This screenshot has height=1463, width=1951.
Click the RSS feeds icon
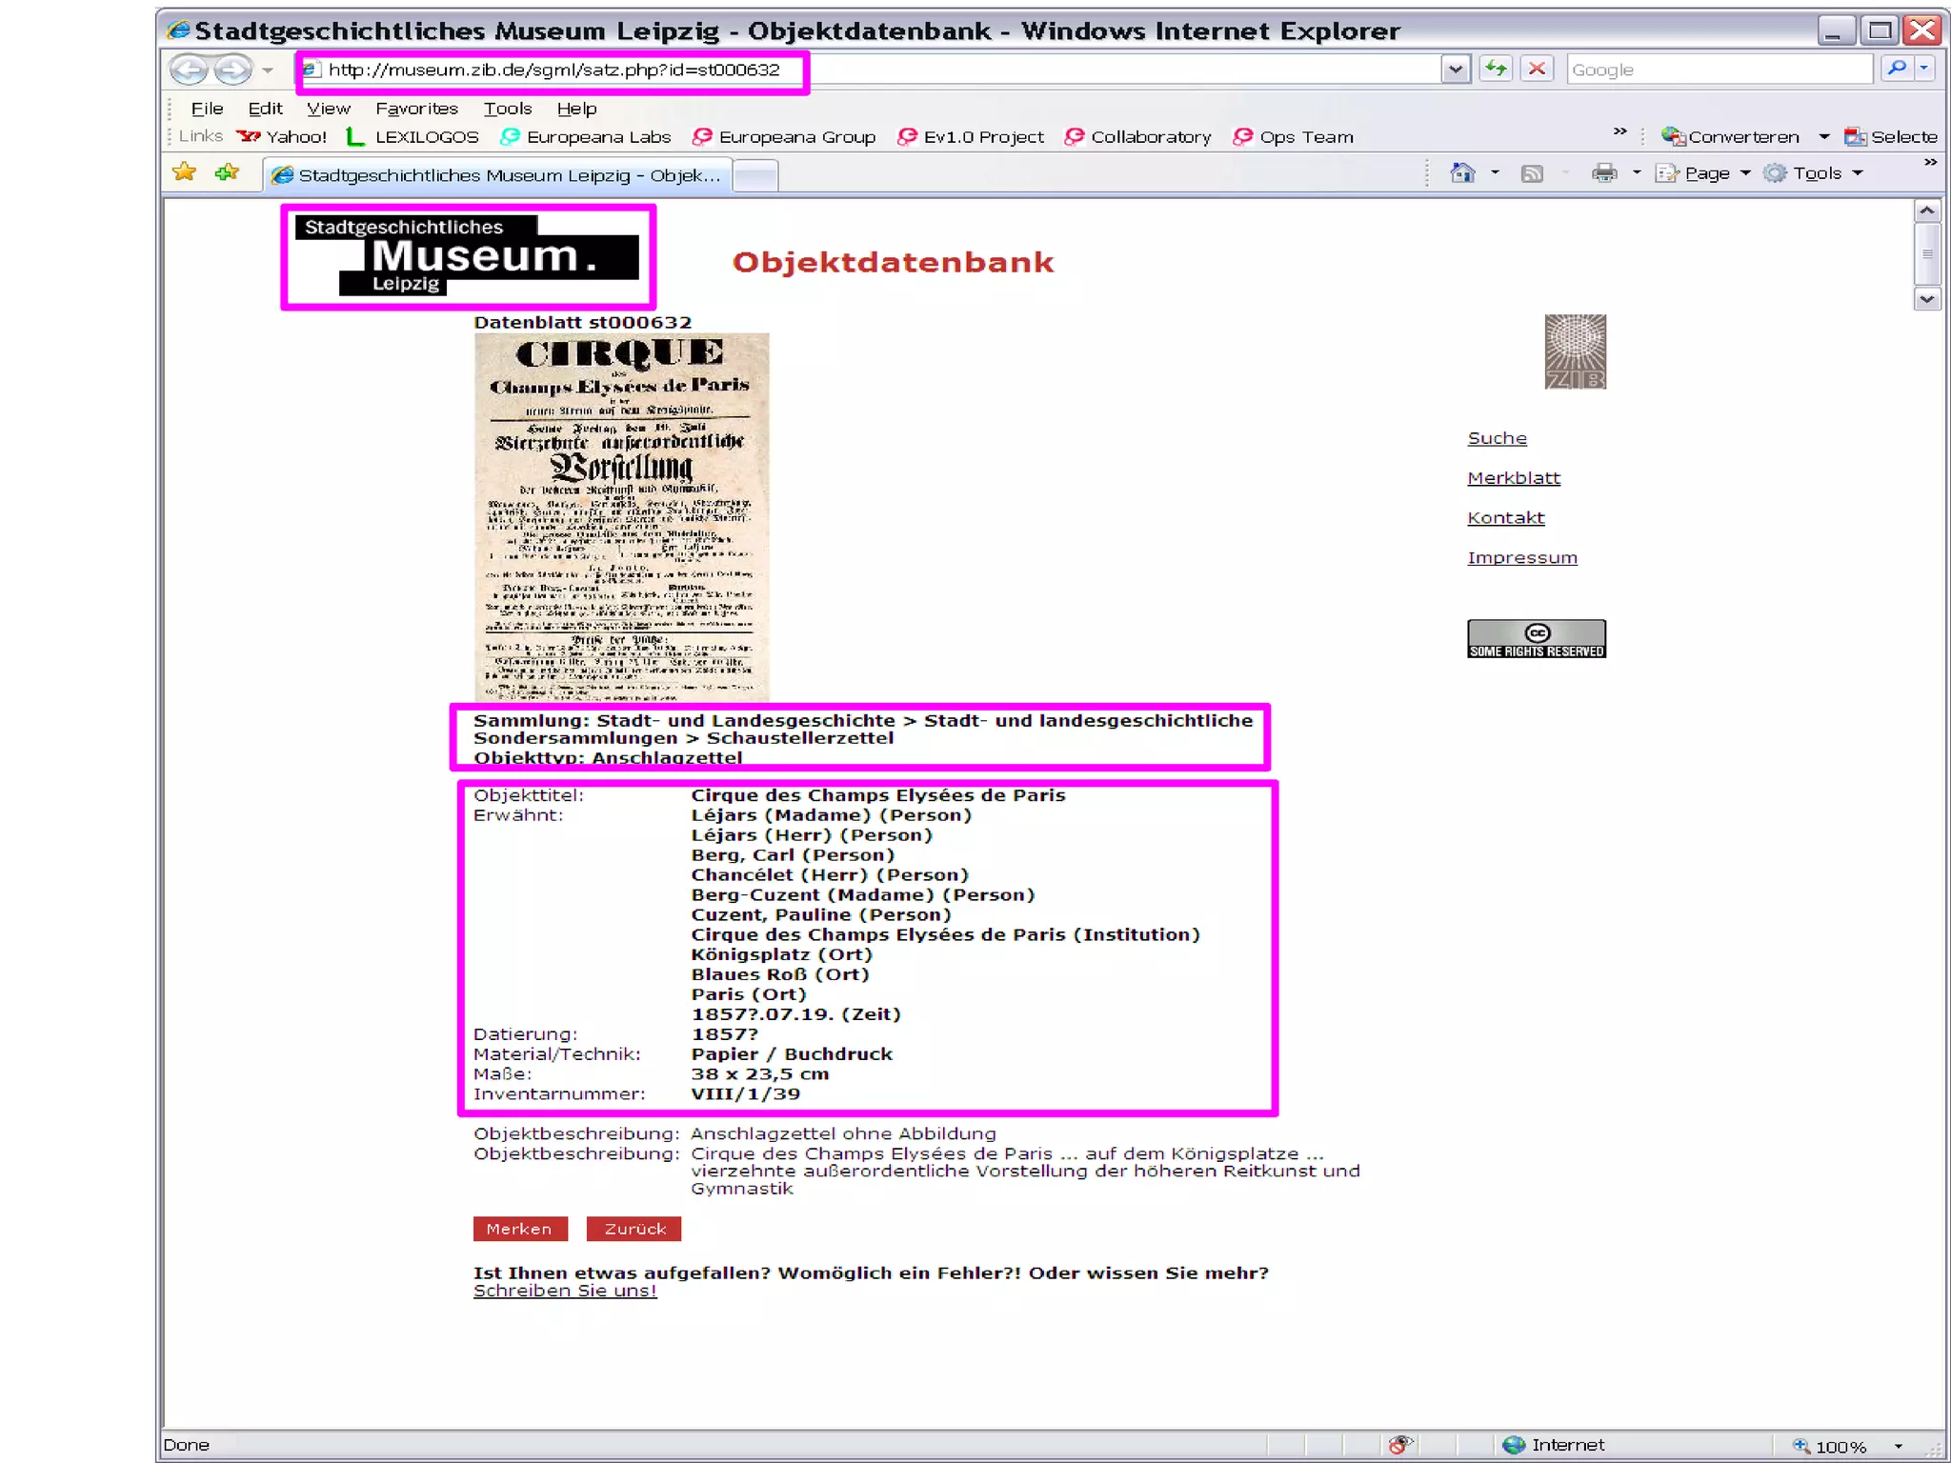tap(1532, 173)
